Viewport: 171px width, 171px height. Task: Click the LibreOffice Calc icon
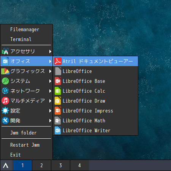click(x=58, y=91)
